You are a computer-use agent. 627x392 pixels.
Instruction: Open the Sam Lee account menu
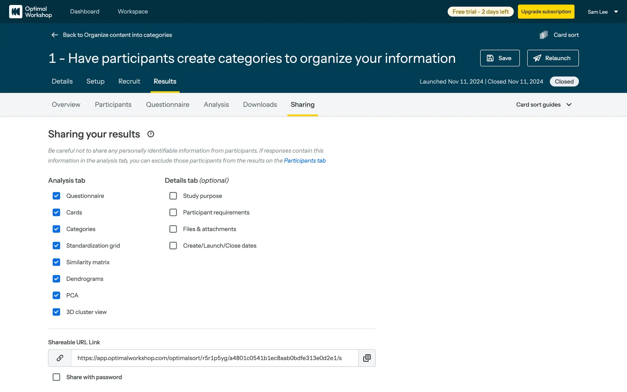pyautogui.click(x=603, y=12)
